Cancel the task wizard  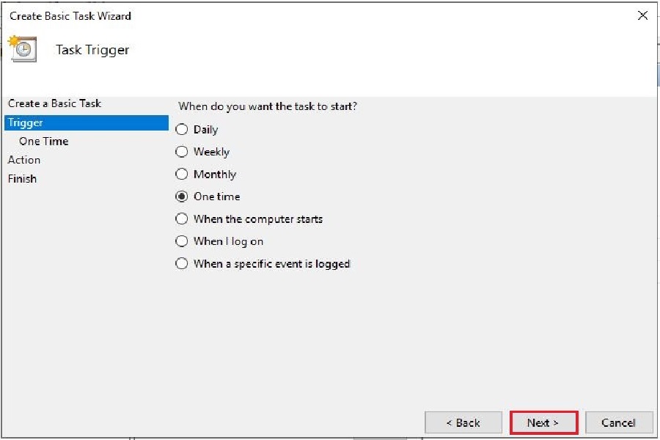(619, 422)
